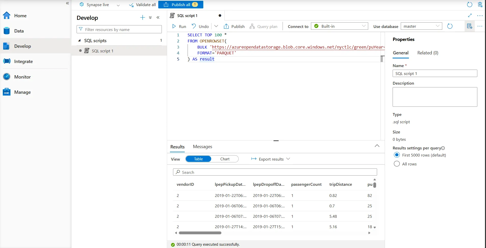Screen dimensions: 486x248
Task: Open the Related (0) tab
Action: coord(428,53)
